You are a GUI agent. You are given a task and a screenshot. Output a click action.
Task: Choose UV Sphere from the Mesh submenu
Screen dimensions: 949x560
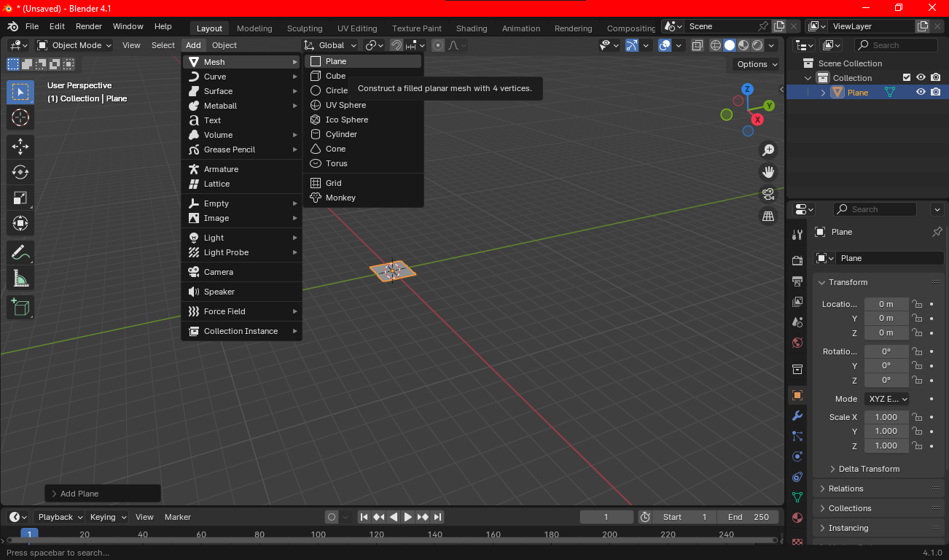click(x=363, y=105)
